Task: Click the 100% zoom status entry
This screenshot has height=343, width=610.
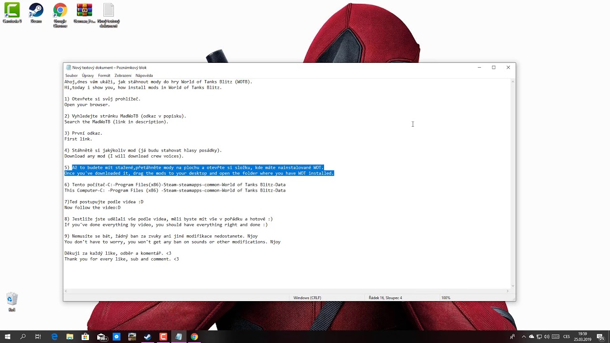Action: pos(446,298)
